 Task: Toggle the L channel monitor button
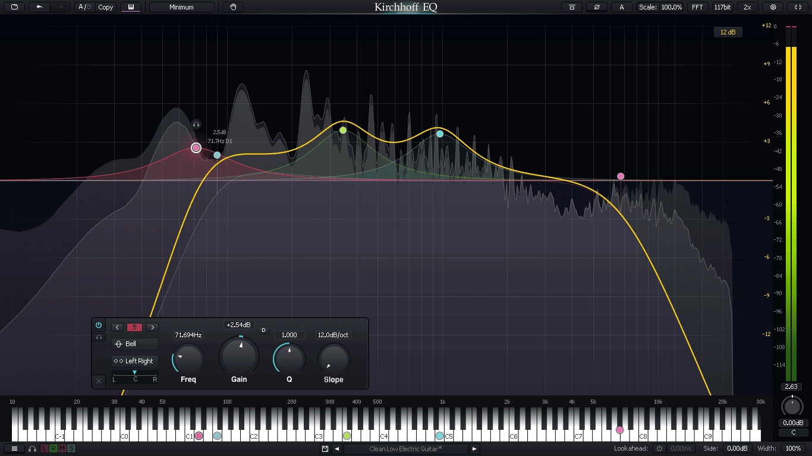[45, 449]
